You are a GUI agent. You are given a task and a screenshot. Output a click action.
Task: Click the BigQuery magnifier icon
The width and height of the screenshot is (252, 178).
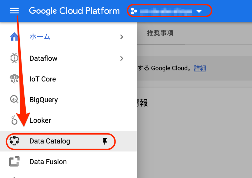coord(14,99)
